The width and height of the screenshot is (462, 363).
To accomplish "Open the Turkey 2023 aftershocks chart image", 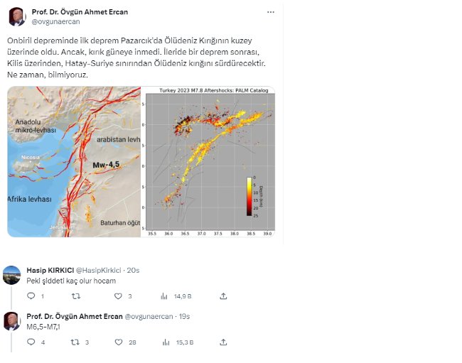I will pyautogui.click(x=208, y=163).
